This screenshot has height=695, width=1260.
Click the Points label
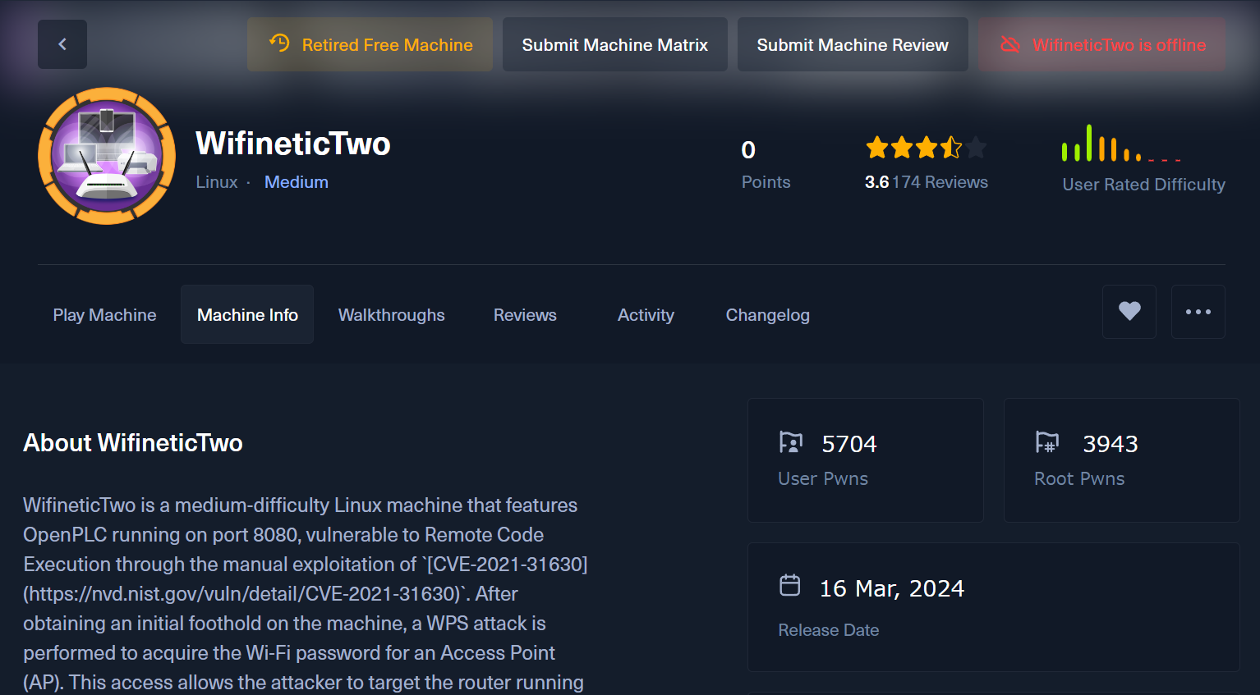click(x=766, y=182)
